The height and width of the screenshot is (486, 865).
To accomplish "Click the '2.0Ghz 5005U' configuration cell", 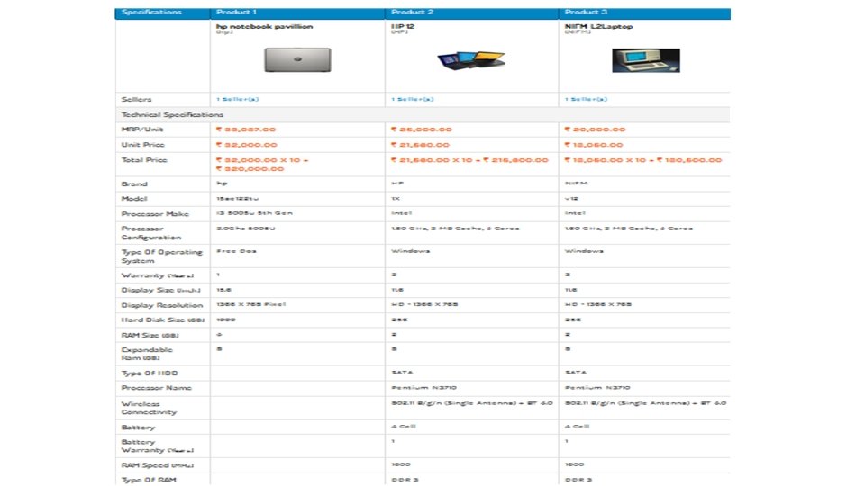I will (x=245, y=228).
